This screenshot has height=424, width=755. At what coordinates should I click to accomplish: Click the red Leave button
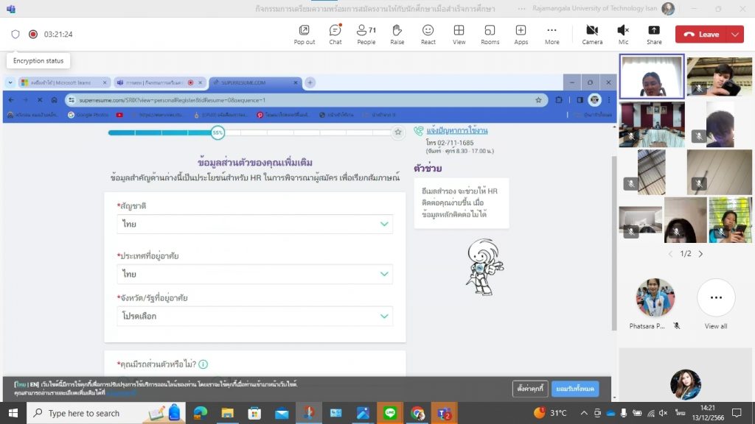coord(701,35)
